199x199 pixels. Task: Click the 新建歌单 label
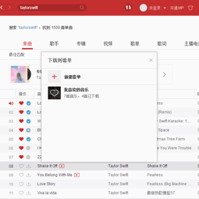coord(72,77)
